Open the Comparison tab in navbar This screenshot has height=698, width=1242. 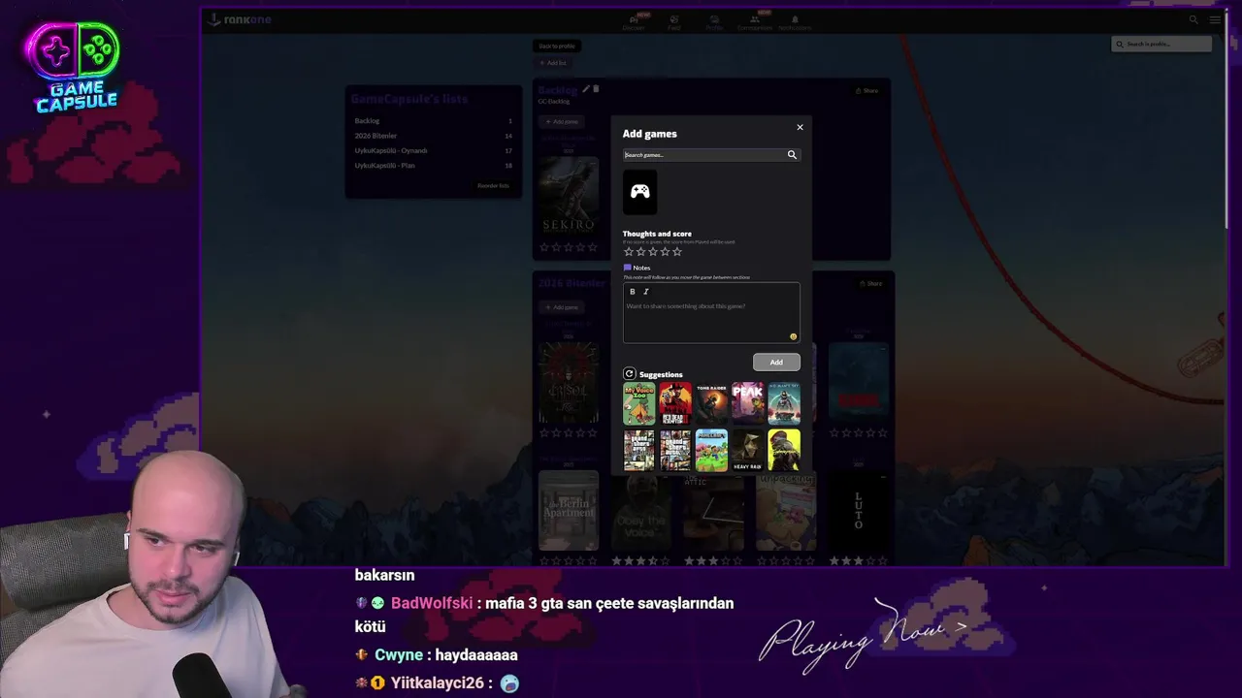coord(754,21)
